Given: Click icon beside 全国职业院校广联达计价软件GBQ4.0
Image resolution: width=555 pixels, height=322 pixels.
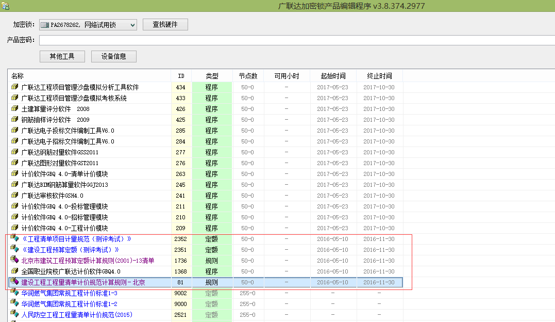Looking at the screenshot, I should [14, 271].
